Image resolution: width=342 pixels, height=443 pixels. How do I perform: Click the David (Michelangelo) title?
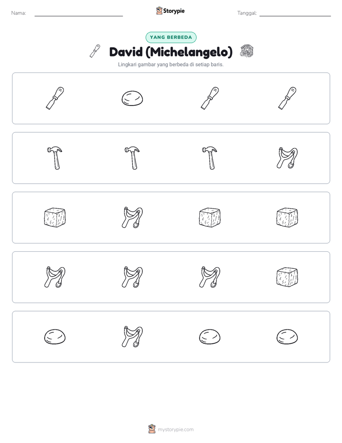(x=171, y=52)
